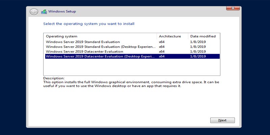Click the 'Date modified' column header

[204, 36]
